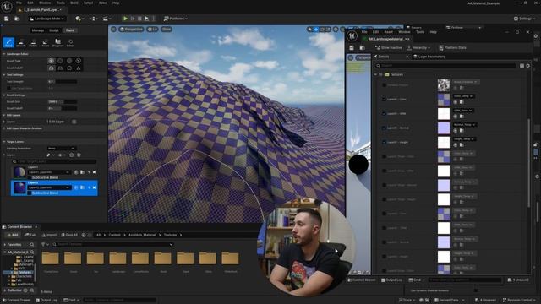The image size is (541, 304).
Task: Click Add button in Content Browser
Action: click(x=13, y=235)
